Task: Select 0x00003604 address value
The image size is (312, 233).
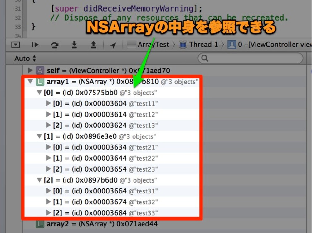Action: point(105,103)
